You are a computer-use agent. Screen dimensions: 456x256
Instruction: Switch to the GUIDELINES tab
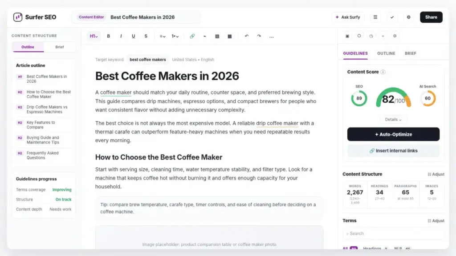pyautogui.click(x=355, y=53)
